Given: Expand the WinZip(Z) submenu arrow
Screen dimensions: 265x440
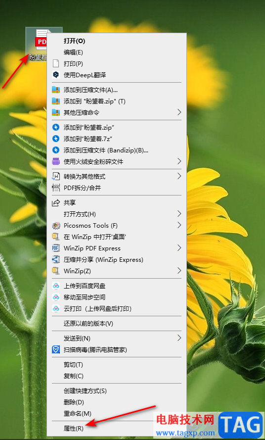Looking at the screenshot, I should point(179,271).
